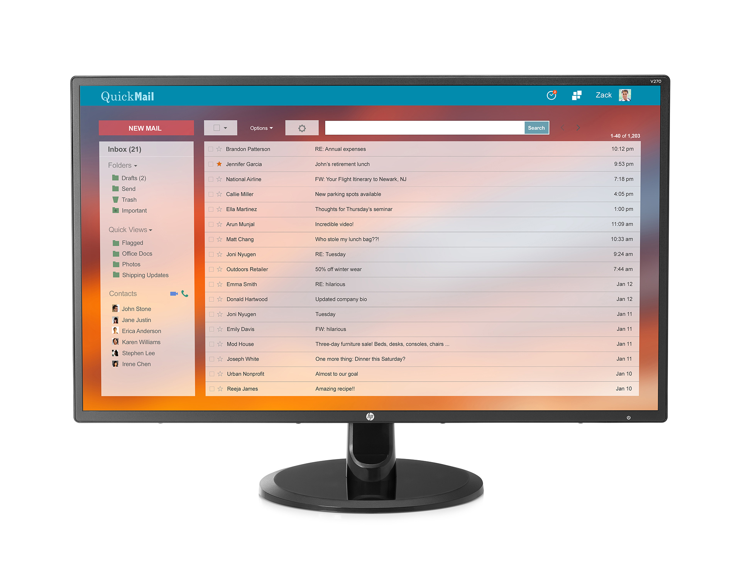This screenshot has height=579, width=741.
Task: Select the Flagged quick view in sidebar
Action: (133, 242)
